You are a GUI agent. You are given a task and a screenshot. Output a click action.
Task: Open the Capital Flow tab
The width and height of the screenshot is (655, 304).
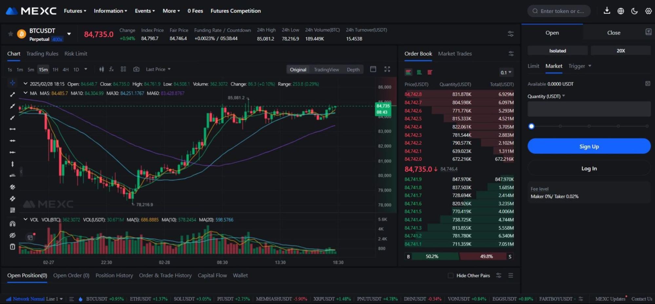[212, 276]
